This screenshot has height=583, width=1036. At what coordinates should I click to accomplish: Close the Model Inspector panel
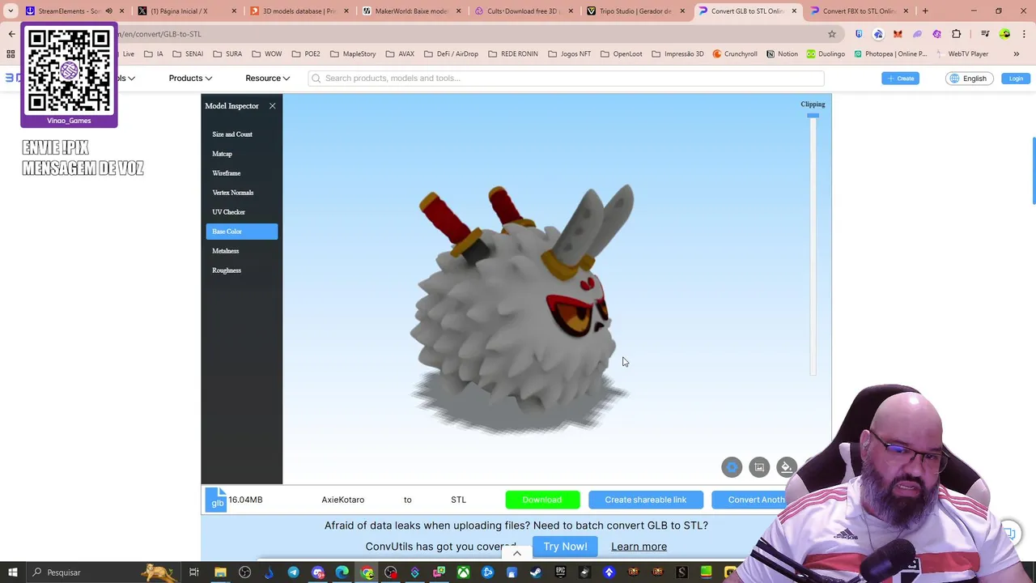tap(272, 106)
